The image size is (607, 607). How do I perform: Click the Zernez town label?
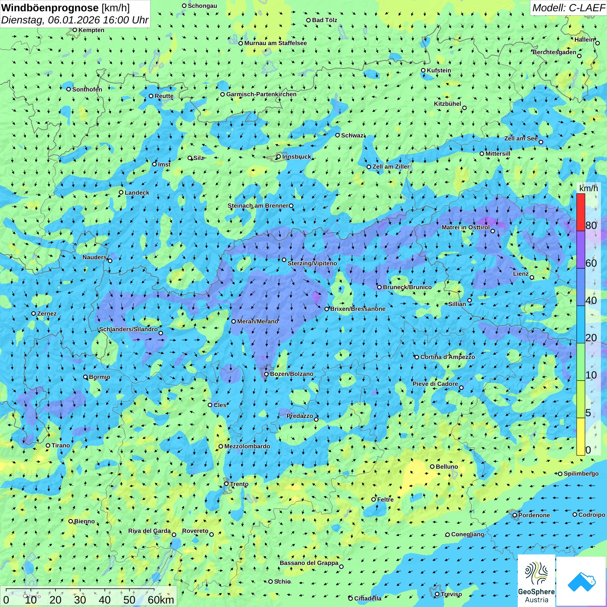tap(47, 313)
